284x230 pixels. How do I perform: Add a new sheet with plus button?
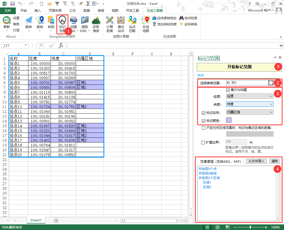tap(56, 221)
